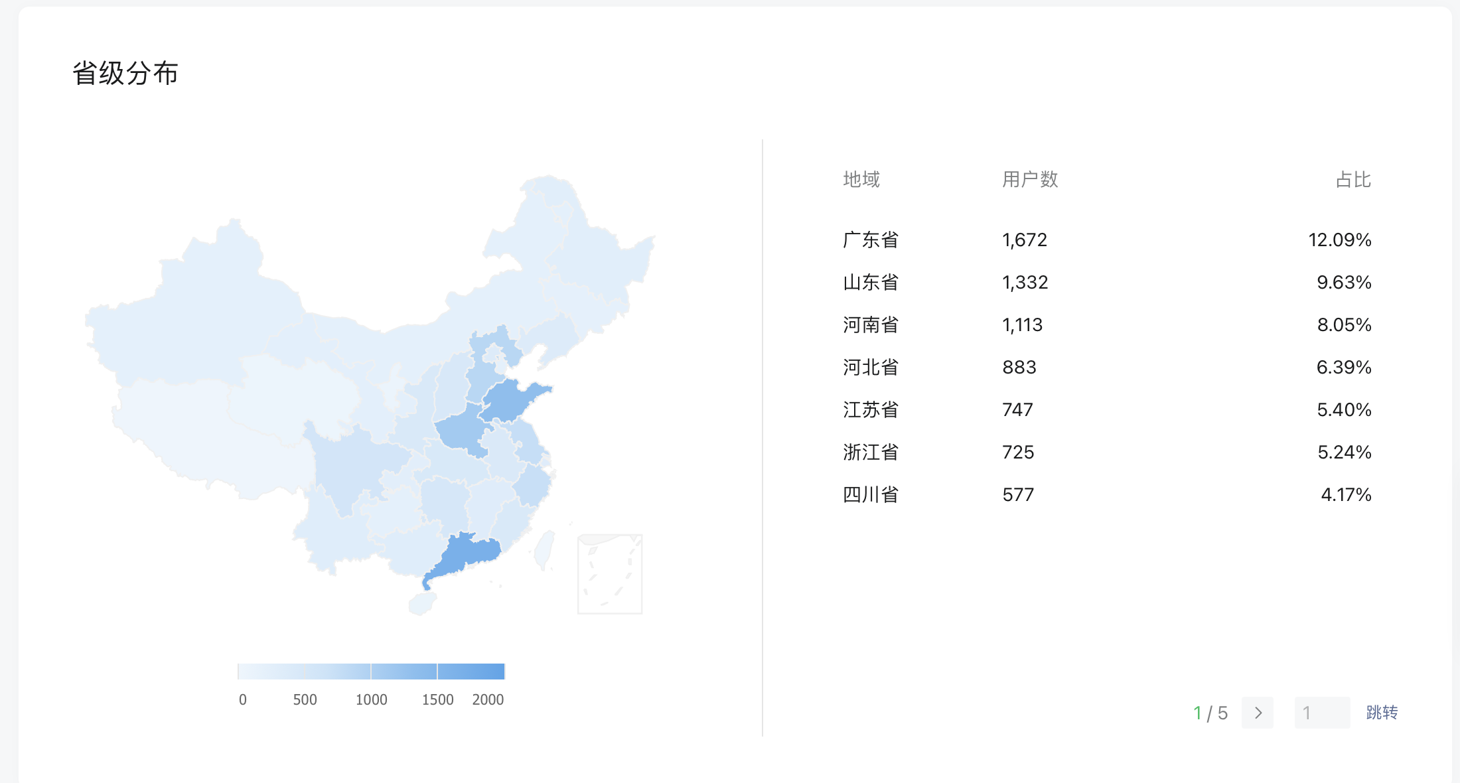Click the 地域 column header
The image size is (1460, 783).
pyautogui.click(x=861, y=180)
